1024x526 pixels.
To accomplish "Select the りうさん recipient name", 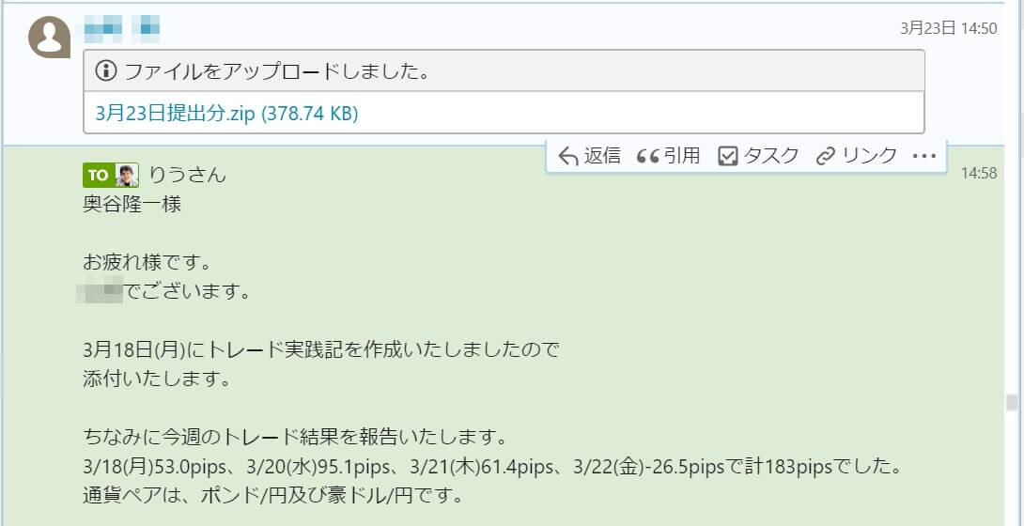I will pyautogui.click(x=188, y=175).
